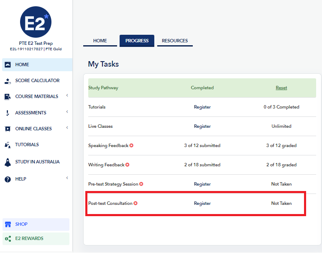The width and height of the screenshot is (322, 253).
Task: Expand the Course Materials submenu chevron
Action: [67, 96]
